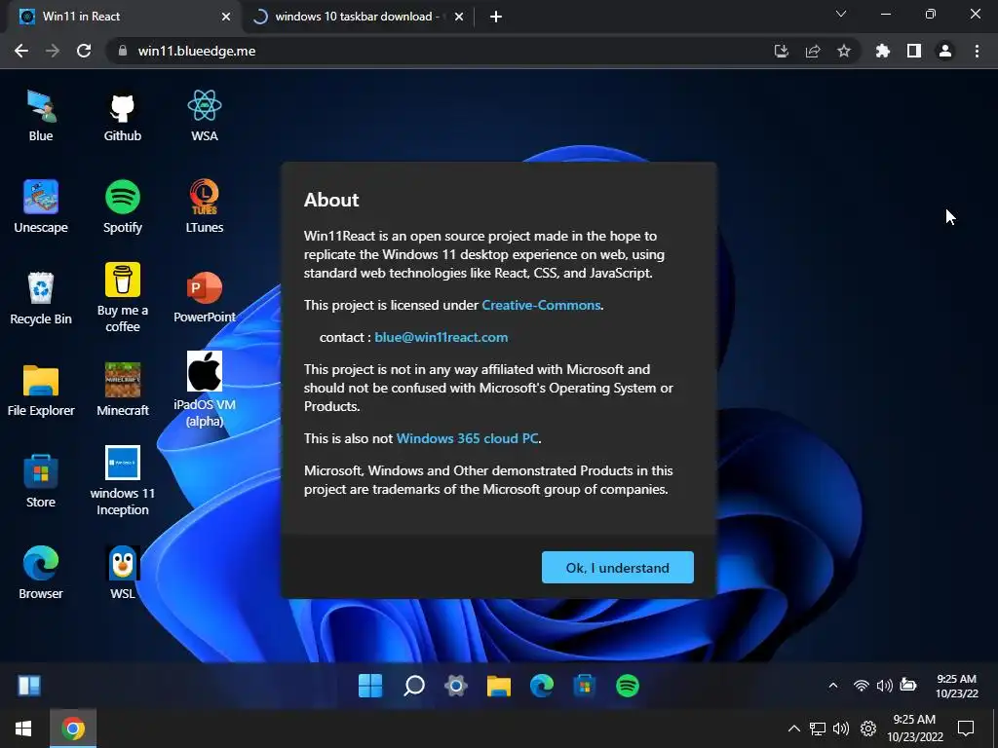Open the Win11 Start menu in web taskbar
Screen dimensions: 998x748
tap(370, 686)
